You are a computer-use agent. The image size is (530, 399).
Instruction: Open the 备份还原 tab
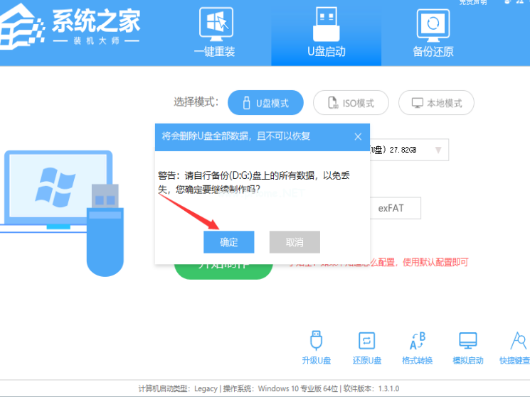tap(433, 33)
